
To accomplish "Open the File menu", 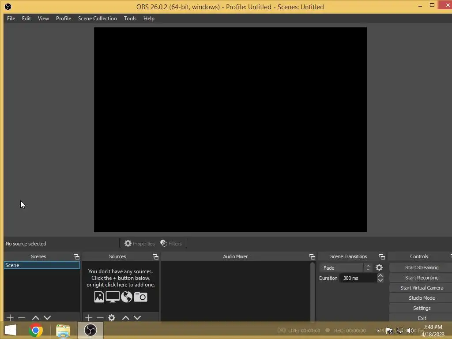I will pyautogui.click(x=11, y=19).
